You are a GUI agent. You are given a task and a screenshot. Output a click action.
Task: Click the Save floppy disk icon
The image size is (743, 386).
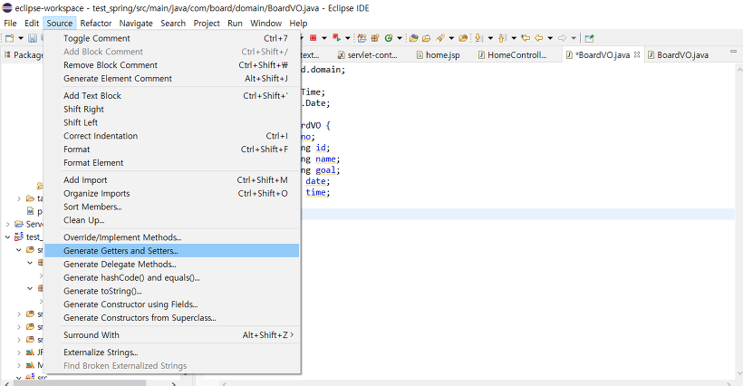pos(33,38)
